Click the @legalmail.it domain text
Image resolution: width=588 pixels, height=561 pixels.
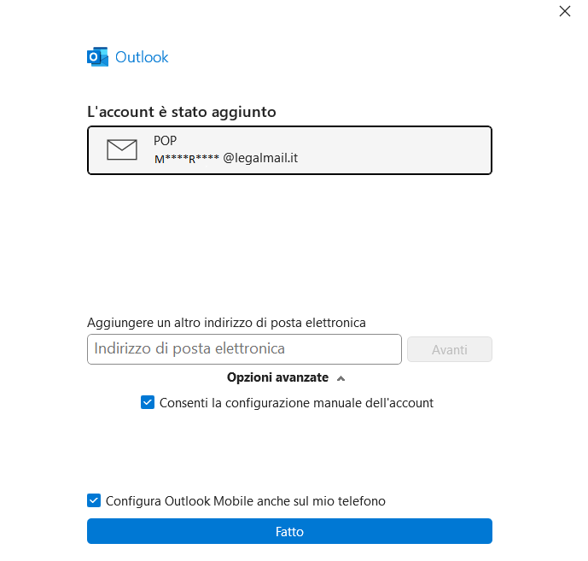(x=260, y=158)
